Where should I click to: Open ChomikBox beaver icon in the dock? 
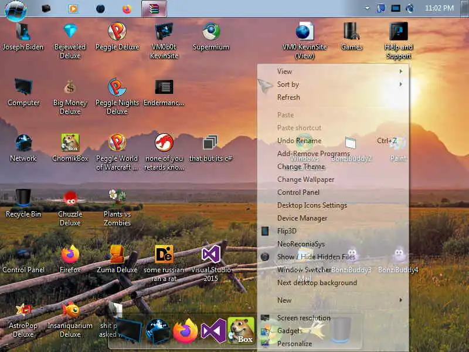[241, 330]
